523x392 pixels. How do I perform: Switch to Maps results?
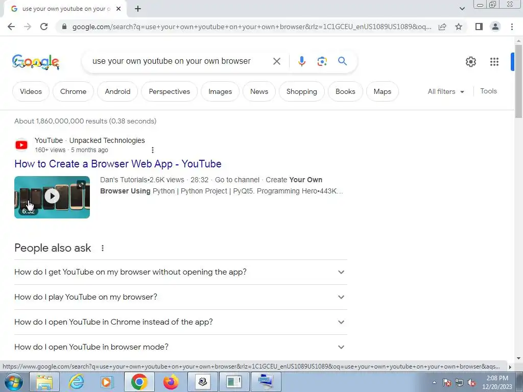coord(382,91)
